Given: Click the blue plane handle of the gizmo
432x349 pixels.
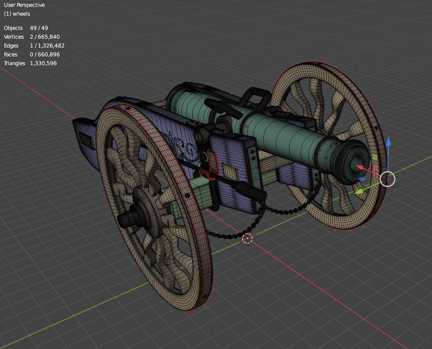Looking at the screenshot, I should pos(362,179).
